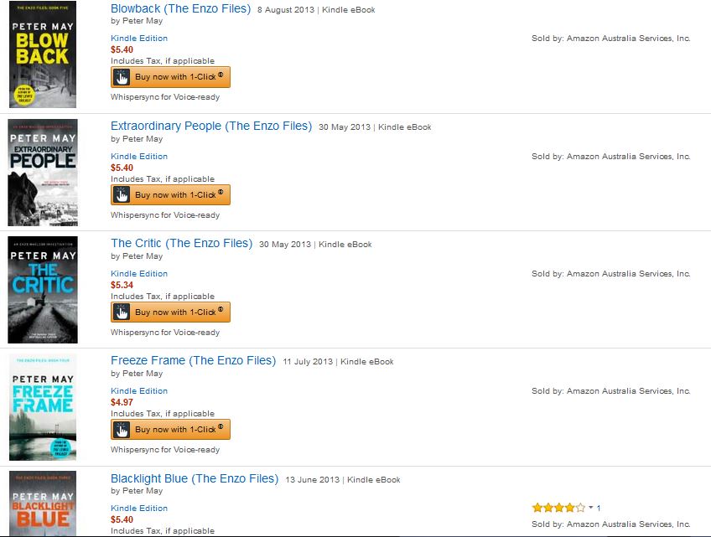Choose Kindle Edition under Freeze Frame
Image resolution: width=711 pixels, height=537 pixels.
point(139,391)
